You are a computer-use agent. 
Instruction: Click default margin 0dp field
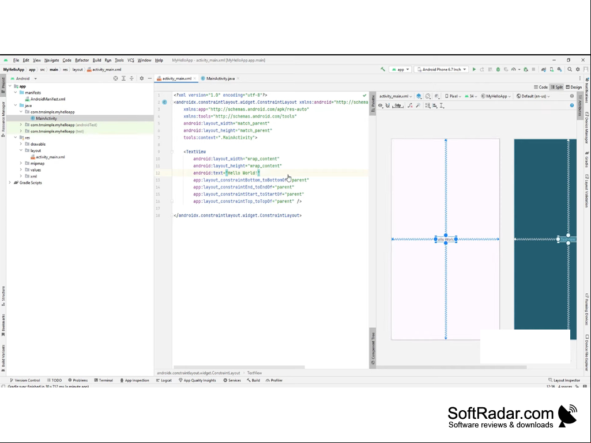398,105
